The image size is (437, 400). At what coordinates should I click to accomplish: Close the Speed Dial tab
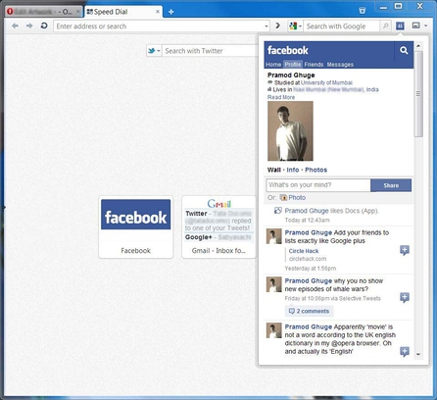pos(158,12)
